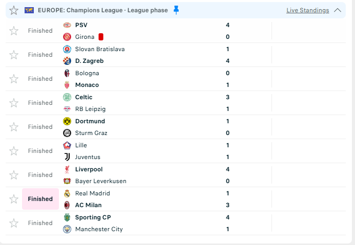Click the blue pin icon next to Champions League
This screenshot has height=245, width=355.
[176, 10]
